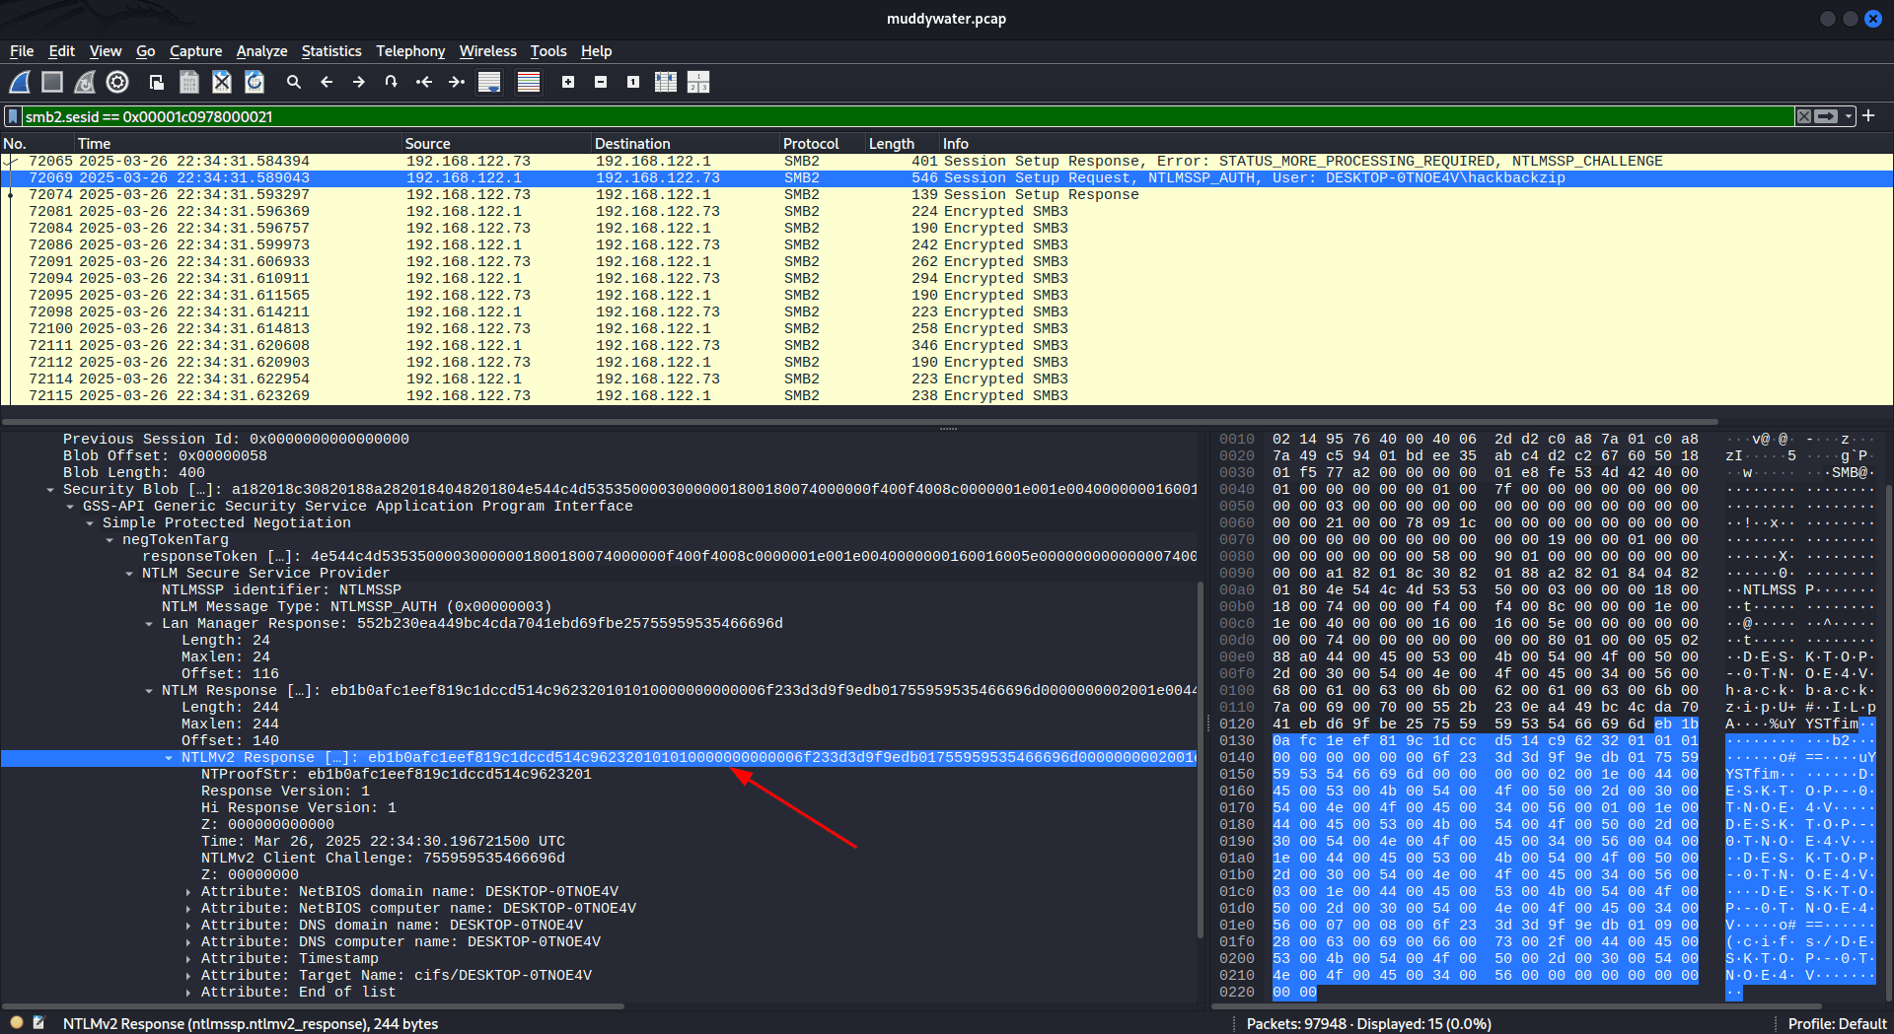Apply the display filter arrow button
Viewport: 1894px width, 1034px height.
tap(1827, 116)
